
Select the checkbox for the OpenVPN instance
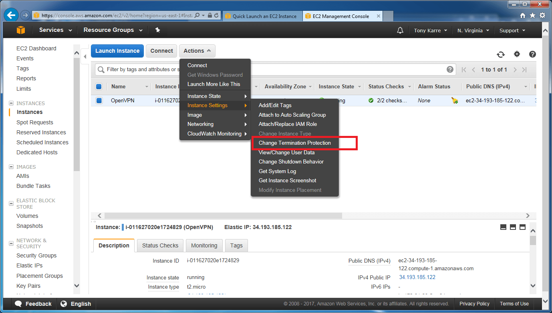click(99, 100)
